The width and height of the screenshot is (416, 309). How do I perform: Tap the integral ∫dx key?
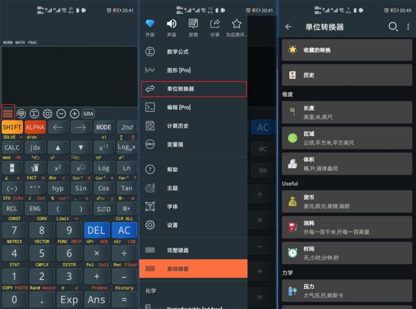[x=35, y=148]
